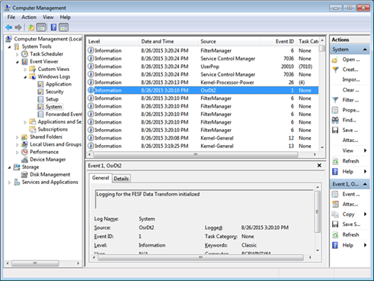Open the View submenu arrow in Actions
Image resolution: width=374 pixels, height=281 pixels.
click(365, 150)
